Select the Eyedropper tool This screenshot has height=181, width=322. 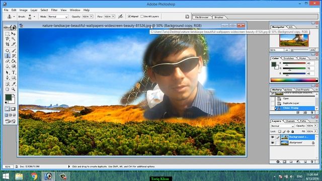(14, 84)
